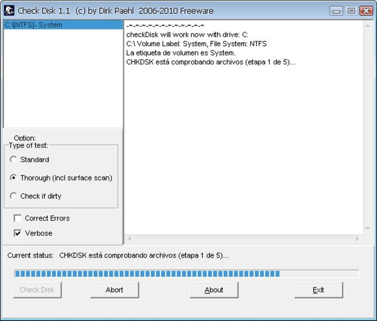This screenshot has width=377, height=321.
Task: Click log line 'checkDisk will work now with drive: C:'
Action: [x=187, y=35]
